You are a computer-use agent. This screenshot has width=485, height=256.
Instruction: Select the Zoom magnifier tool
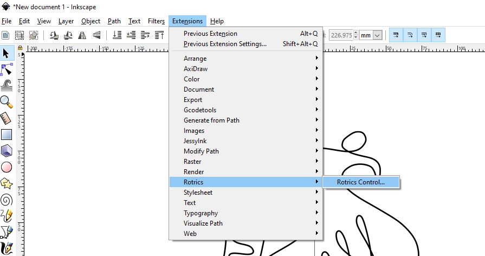[6, 102]
